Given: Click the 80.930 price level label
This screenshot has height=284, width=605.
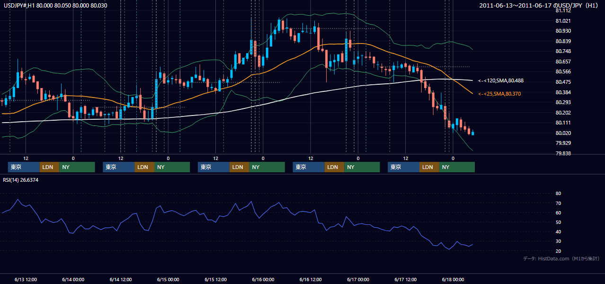Looking at the screenshot, I should (x=562, y=31).
